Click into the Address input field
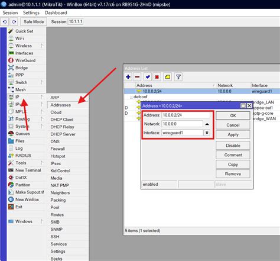This screenshot has width=280, height=261. pyautogui.click(x=186, y=115)
